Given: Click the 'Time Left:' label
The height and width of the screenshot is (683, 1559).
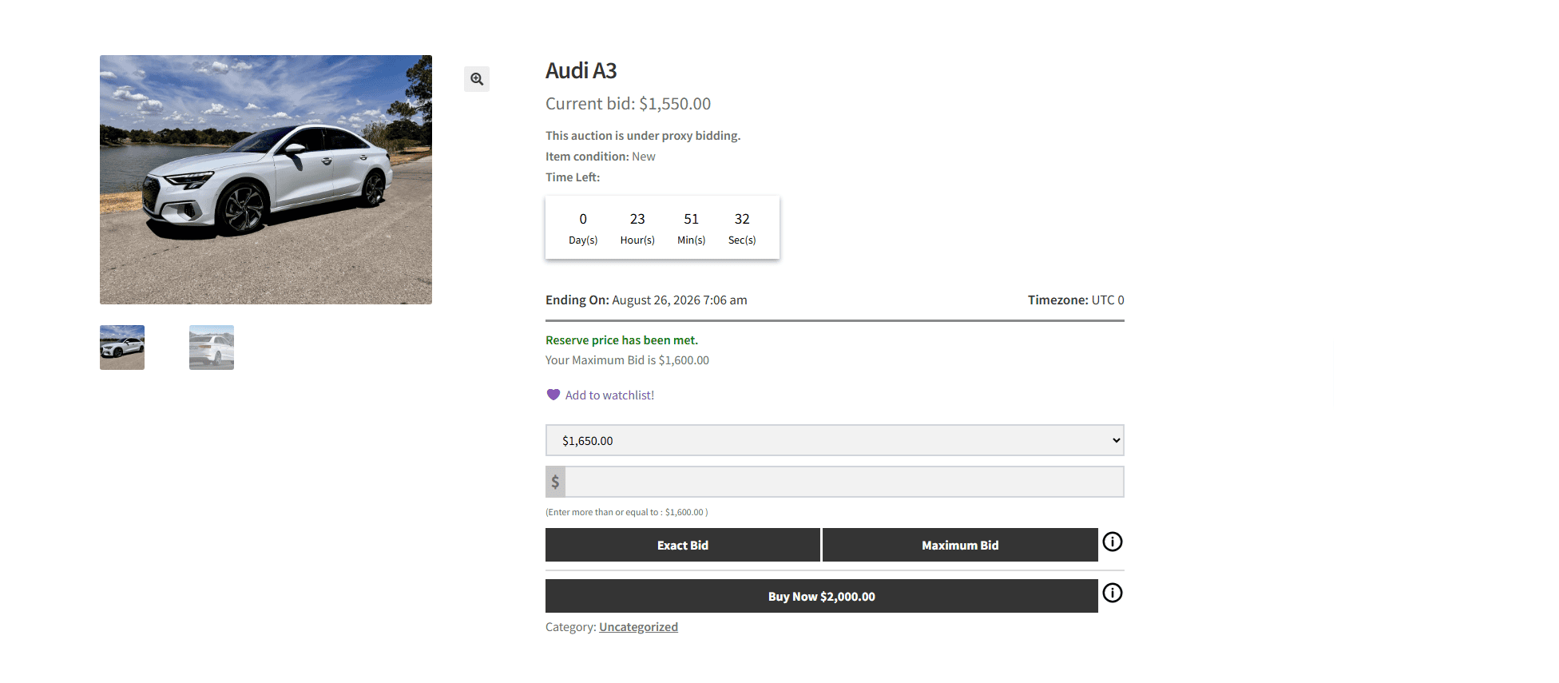Looking at the screenshot, I should point(573,177).
